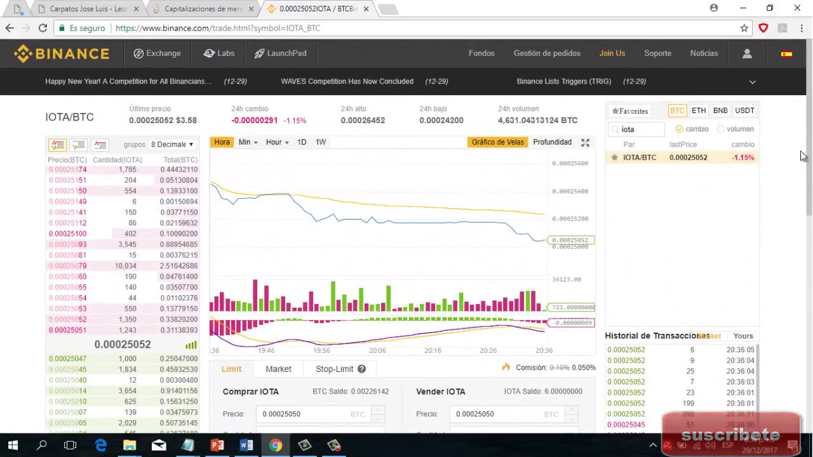Open File Explorer from the taskbar
Image resolution: width=813 pixels, height=457 pixels.
point(130,446)
